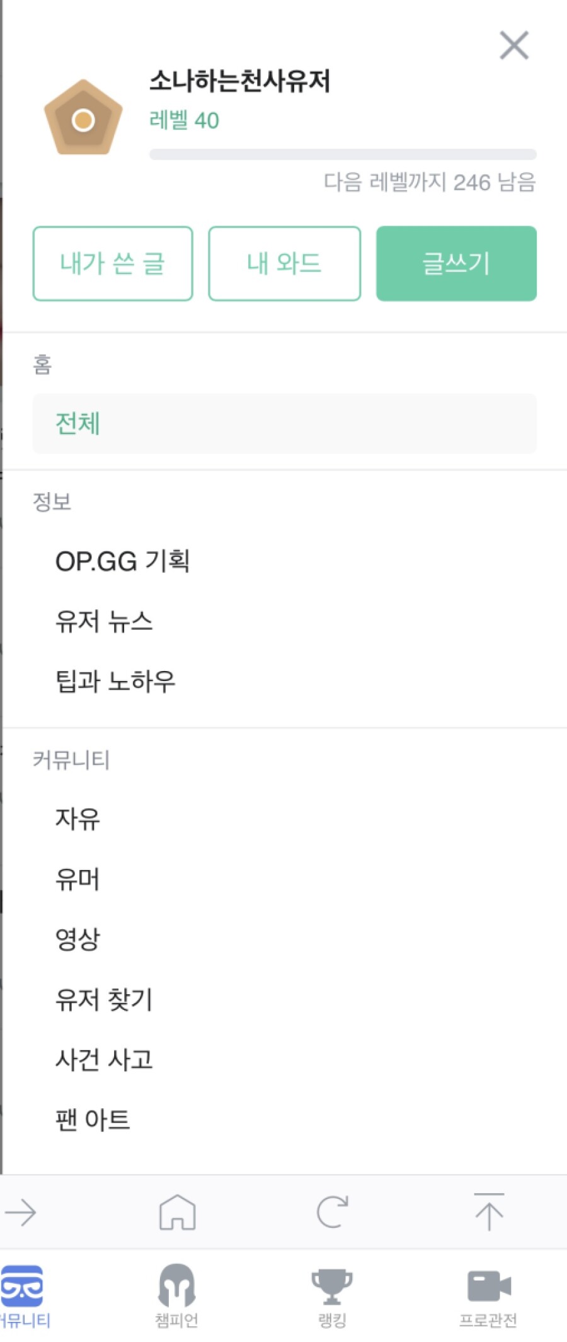The width and height of the screenshot is (567, 1342).
Task: Open the 프로관전 camera tab
Action: pos(488,1296)
